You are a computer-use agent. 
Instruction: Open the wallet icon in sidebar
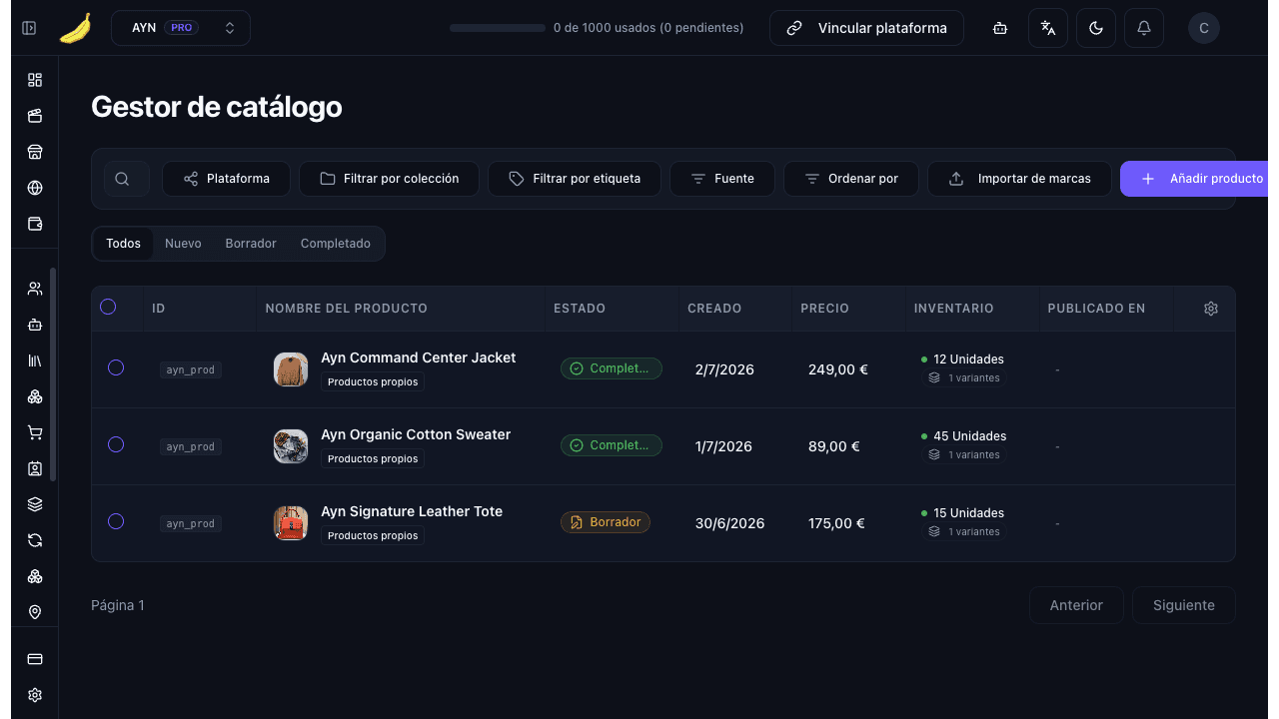[35, 224]
